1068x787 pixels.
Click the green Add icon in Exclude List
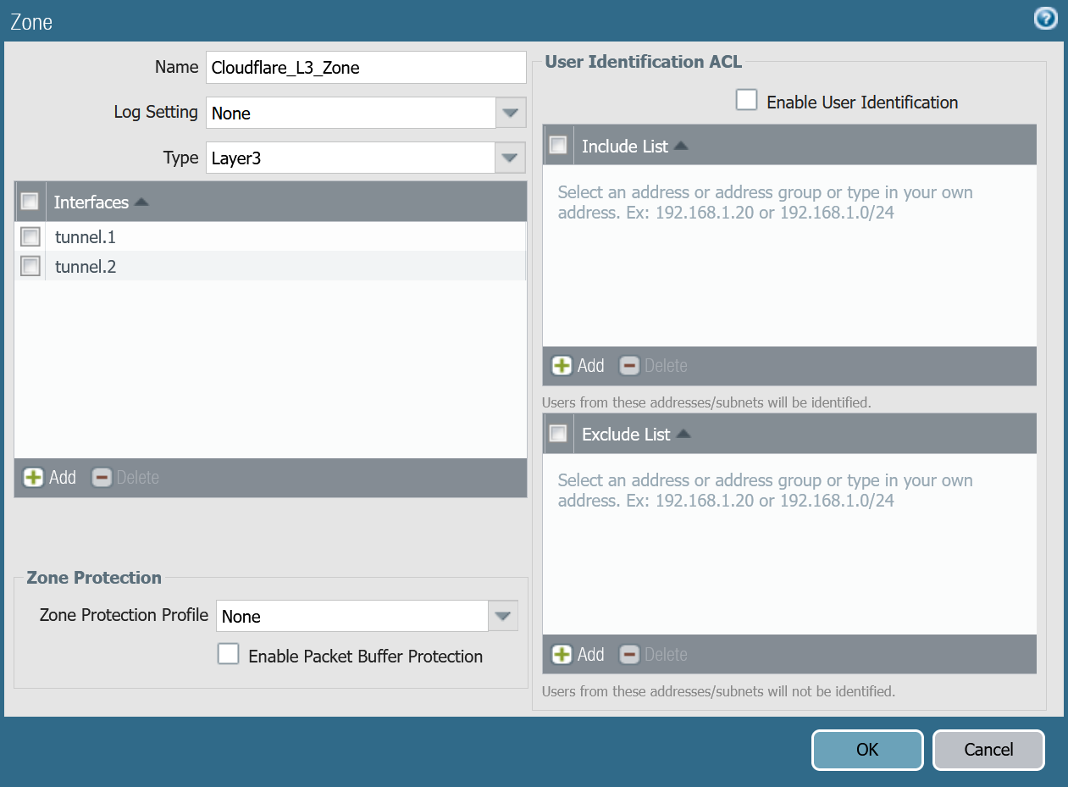[x=561, y=654]
